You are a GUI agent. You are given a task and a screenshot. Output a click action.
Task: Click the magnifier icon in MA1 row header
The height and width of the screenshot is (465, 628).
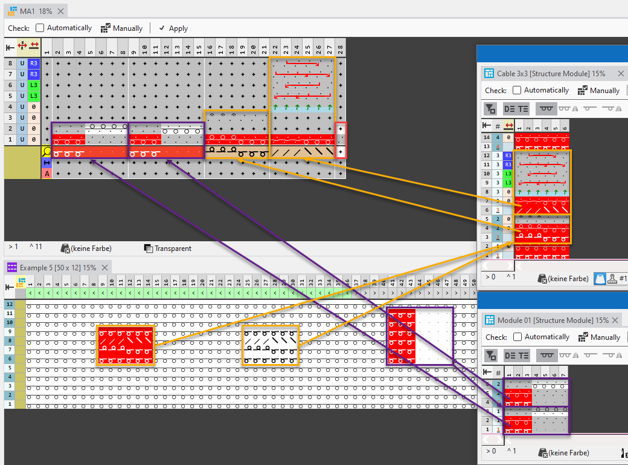(46, 152)
